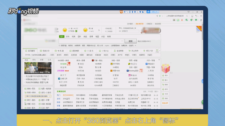Screen dimensions: 225x126
Task: Open the skin (shirt) icon in title bar
Action: point(188,12)
